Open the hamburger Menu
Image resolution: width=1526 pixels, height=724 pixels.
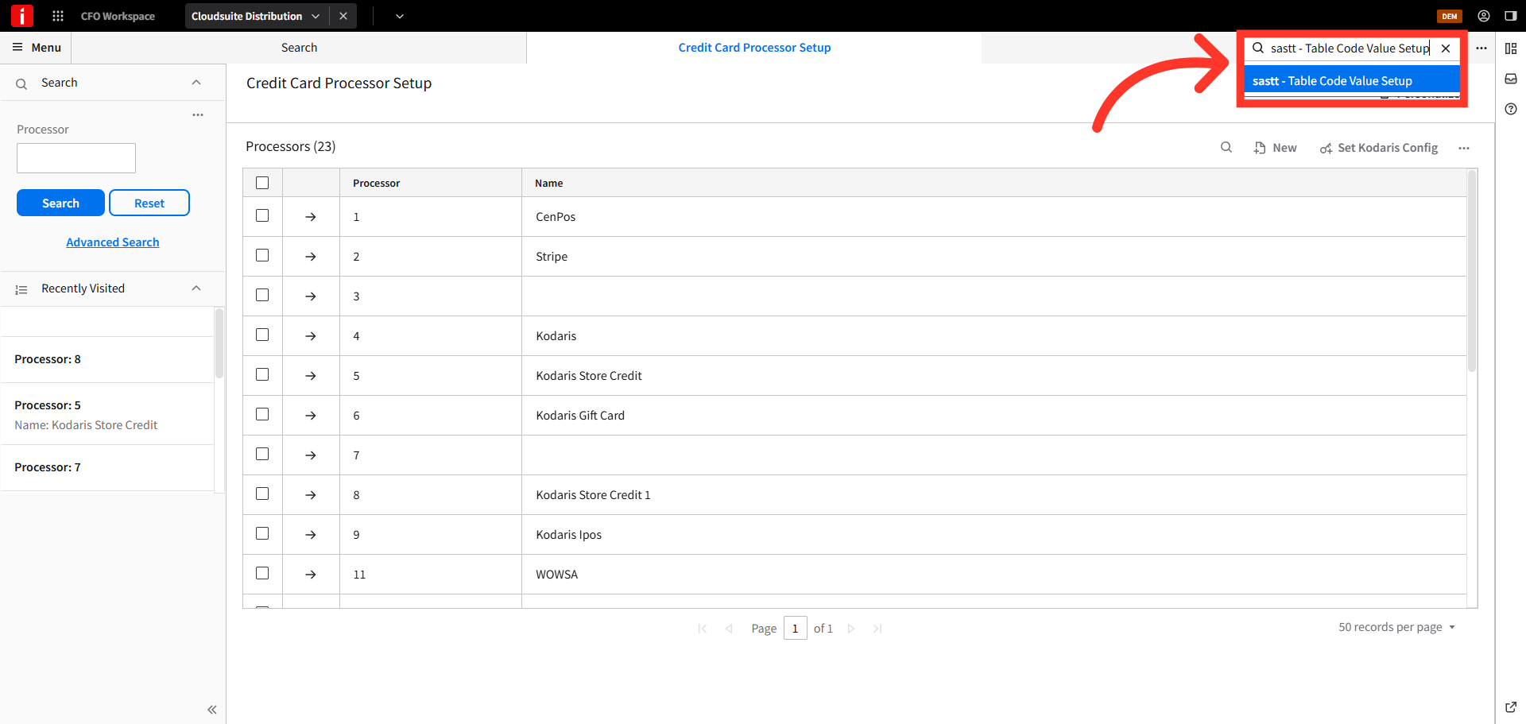tap(37, 48)
